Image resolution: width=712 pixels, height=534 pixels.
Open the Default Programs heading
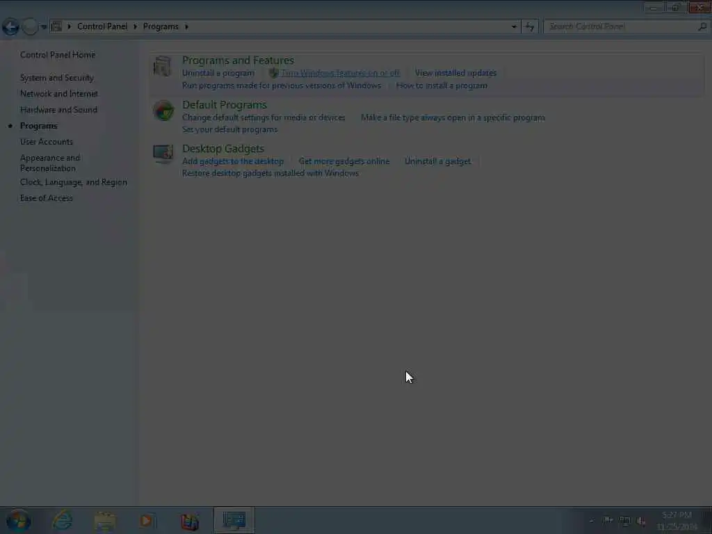pos(225,104)
